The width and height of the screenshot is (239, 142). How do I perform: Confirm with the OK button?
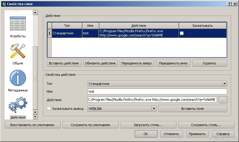(x=146, y=134)
